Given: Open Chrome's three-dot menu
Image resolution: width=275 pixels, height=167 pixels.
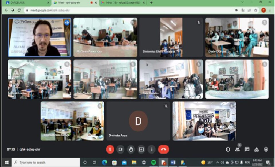Looking at the screenshot, I should [x=270, y=10].
